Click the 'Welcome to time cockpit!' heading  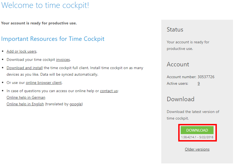pyautogui.click(x=45, y=5)
